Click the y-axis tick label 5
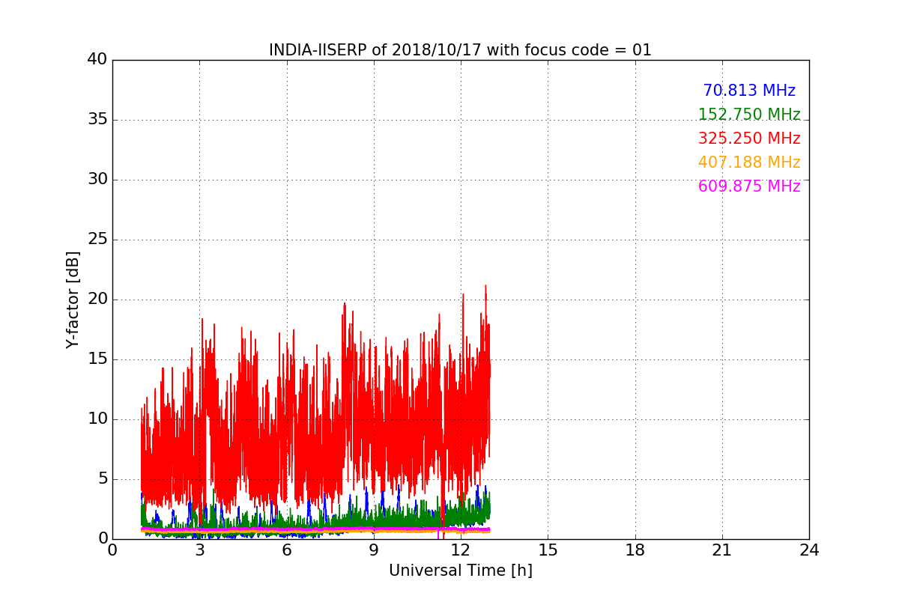 (x=103, y=479)
